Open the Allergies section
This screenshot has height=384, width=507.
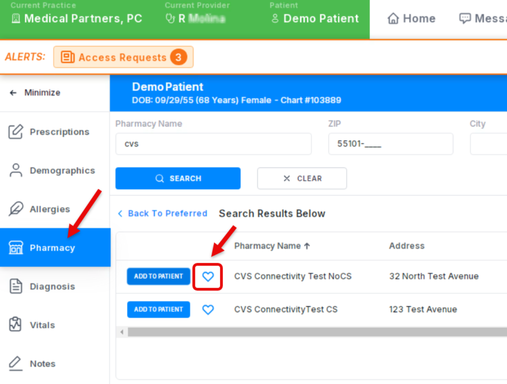pyautogui.click(x=55, y=209)
